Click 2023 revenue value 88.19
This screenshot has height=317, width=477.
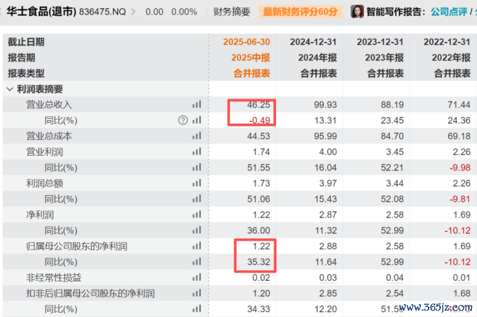click(x=392, y=105)
